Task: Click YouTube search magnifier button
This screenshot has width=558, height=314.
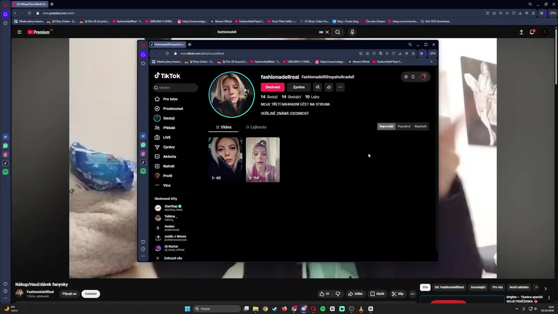Action: [x=337, y=32]
